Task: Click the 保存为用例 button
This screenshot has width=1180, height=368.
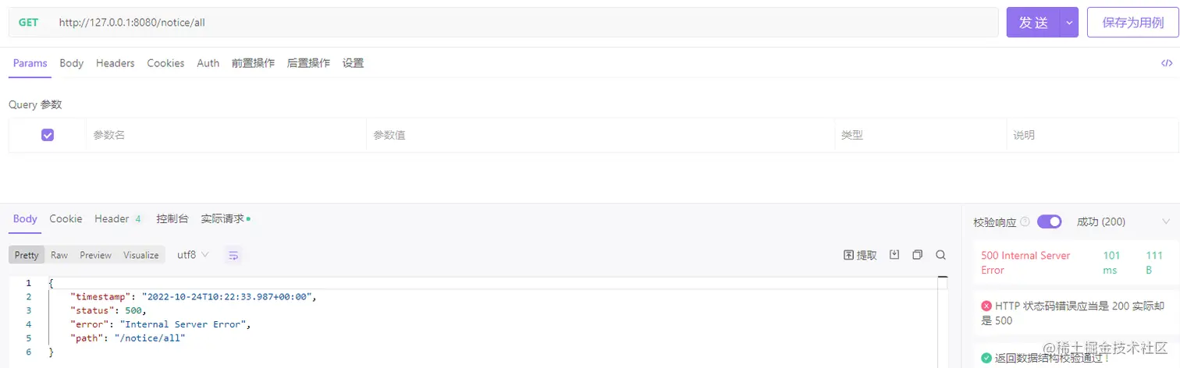Action: click(x=1132, y=23)
